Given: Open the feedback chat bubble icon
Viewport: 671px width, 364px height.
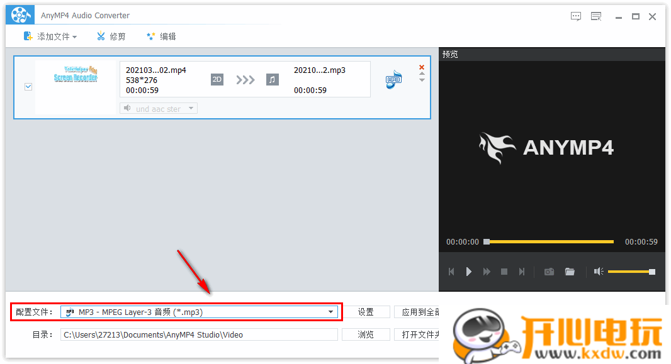Looking at the screenshot, I should click(x=576, y=17).
